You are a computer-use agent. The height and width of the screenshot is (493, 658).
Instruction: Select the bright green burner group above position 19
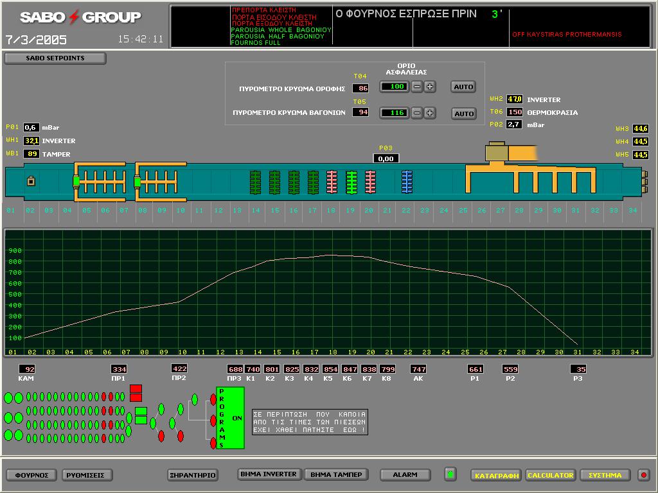click(x=351, y=182)
